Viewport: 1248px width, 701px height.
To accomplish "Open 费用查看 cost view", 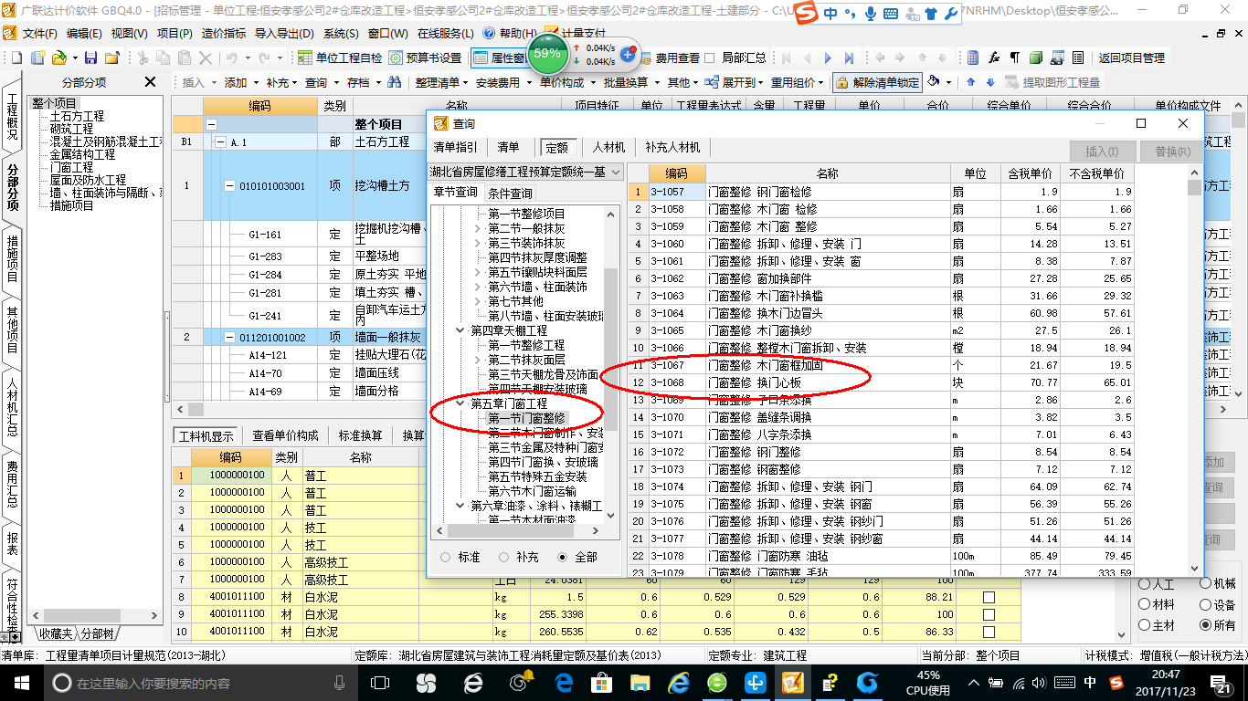I will [677, 58].
